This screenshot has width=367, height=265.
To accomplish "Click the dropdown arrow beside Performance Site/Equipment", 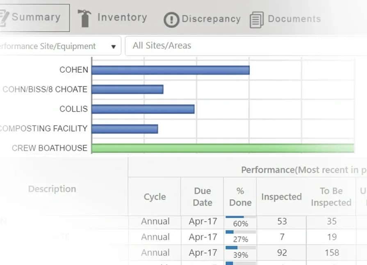I will pos(114,46).
